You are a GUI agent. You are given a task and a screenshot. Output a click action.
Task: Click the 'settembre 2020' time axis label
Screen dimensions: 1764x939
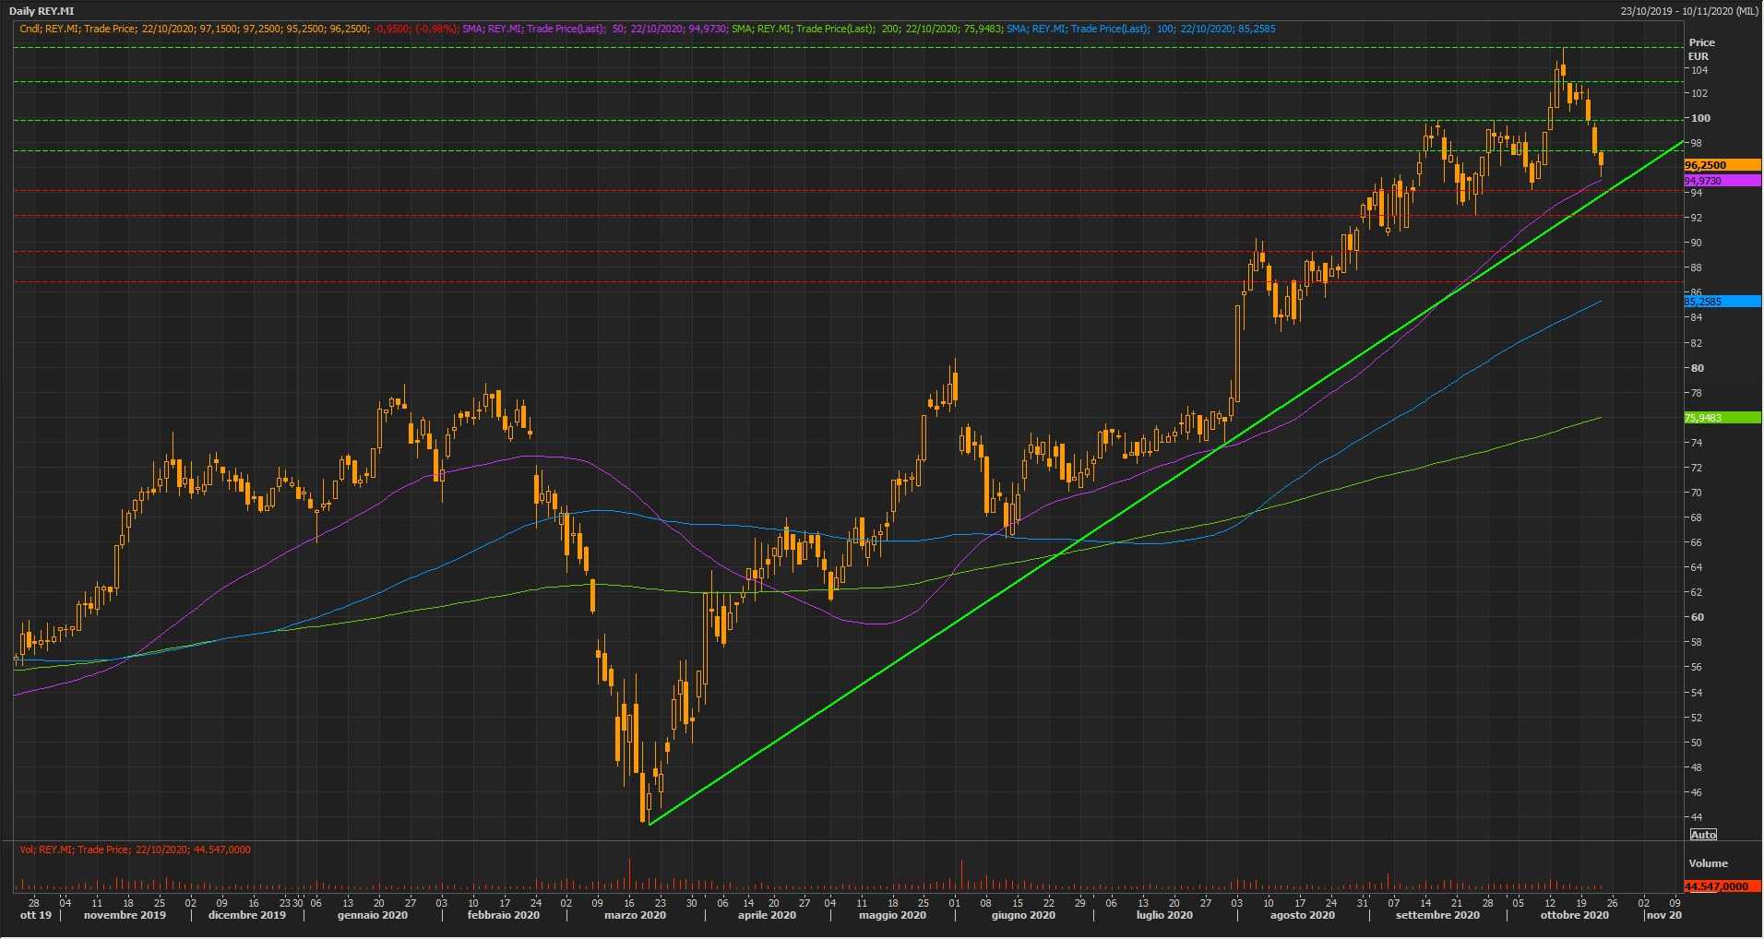tap(1436, 916)
